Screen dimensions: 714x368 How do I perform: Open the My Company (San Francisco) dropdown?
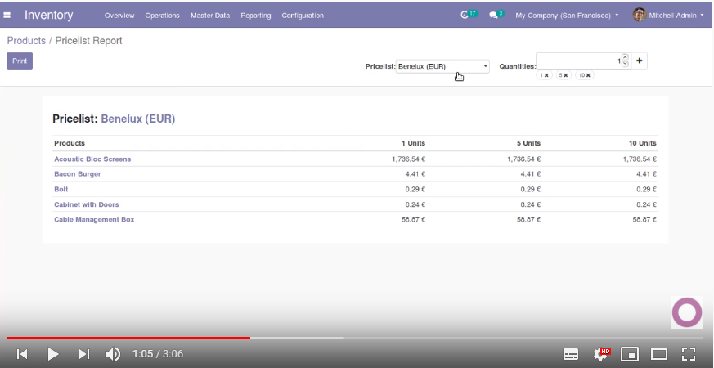pyautogui.click(x=566, y=16)
